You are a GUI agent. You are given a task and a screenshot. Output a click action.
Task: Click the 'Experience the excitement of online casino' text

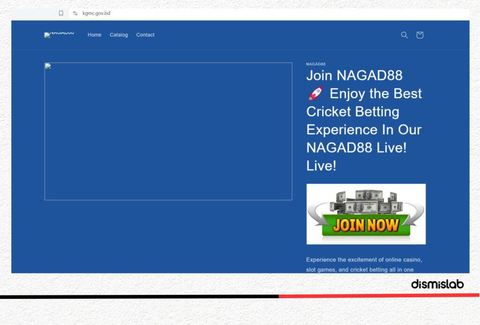pos(364,260)
